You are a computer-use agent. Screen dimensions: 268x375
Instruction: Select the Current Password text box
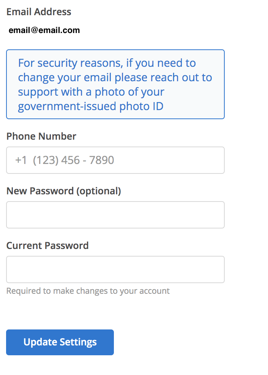coord(115,269)
